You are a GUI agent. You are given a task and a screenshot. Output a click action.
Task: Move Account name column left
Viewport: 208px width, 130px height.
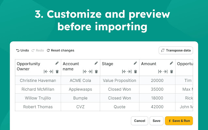[x=85, y=71]
